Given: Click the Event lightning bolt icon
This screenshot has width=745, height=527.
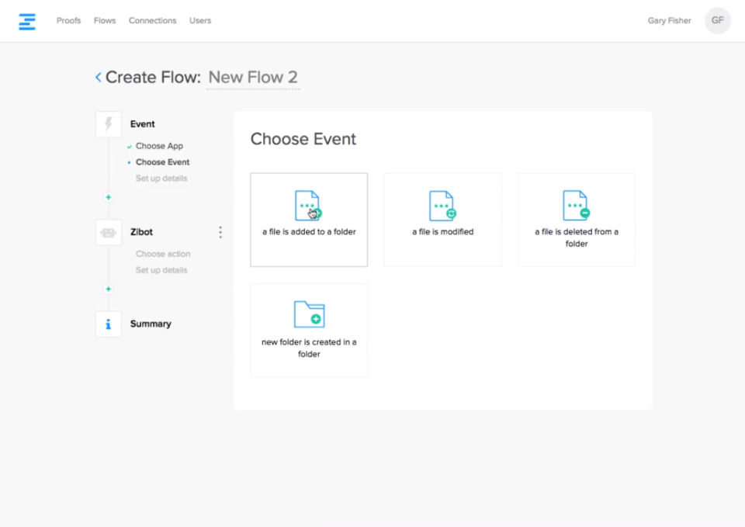Looking at the screenshot, I should point(109,124).
